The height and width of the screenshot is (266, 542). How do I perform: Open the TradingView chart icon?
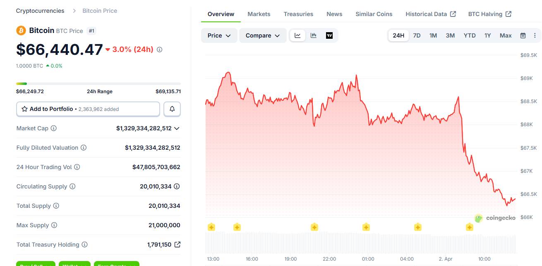[x=329, y=35]
